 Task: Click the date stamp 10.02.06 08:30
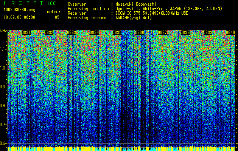click(19, 17)
